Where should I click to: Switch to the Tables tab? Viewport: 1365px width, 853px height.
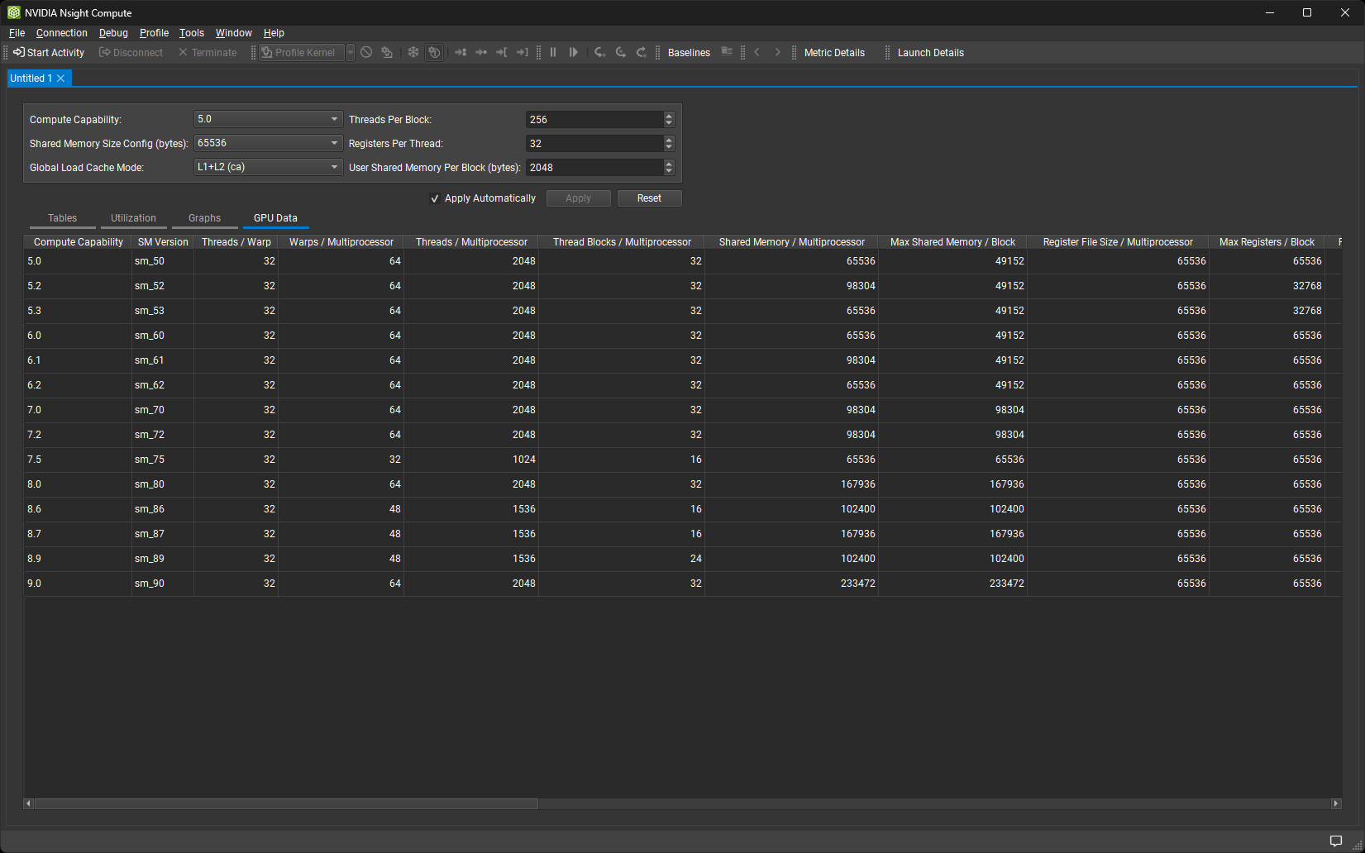pos(62,218)
